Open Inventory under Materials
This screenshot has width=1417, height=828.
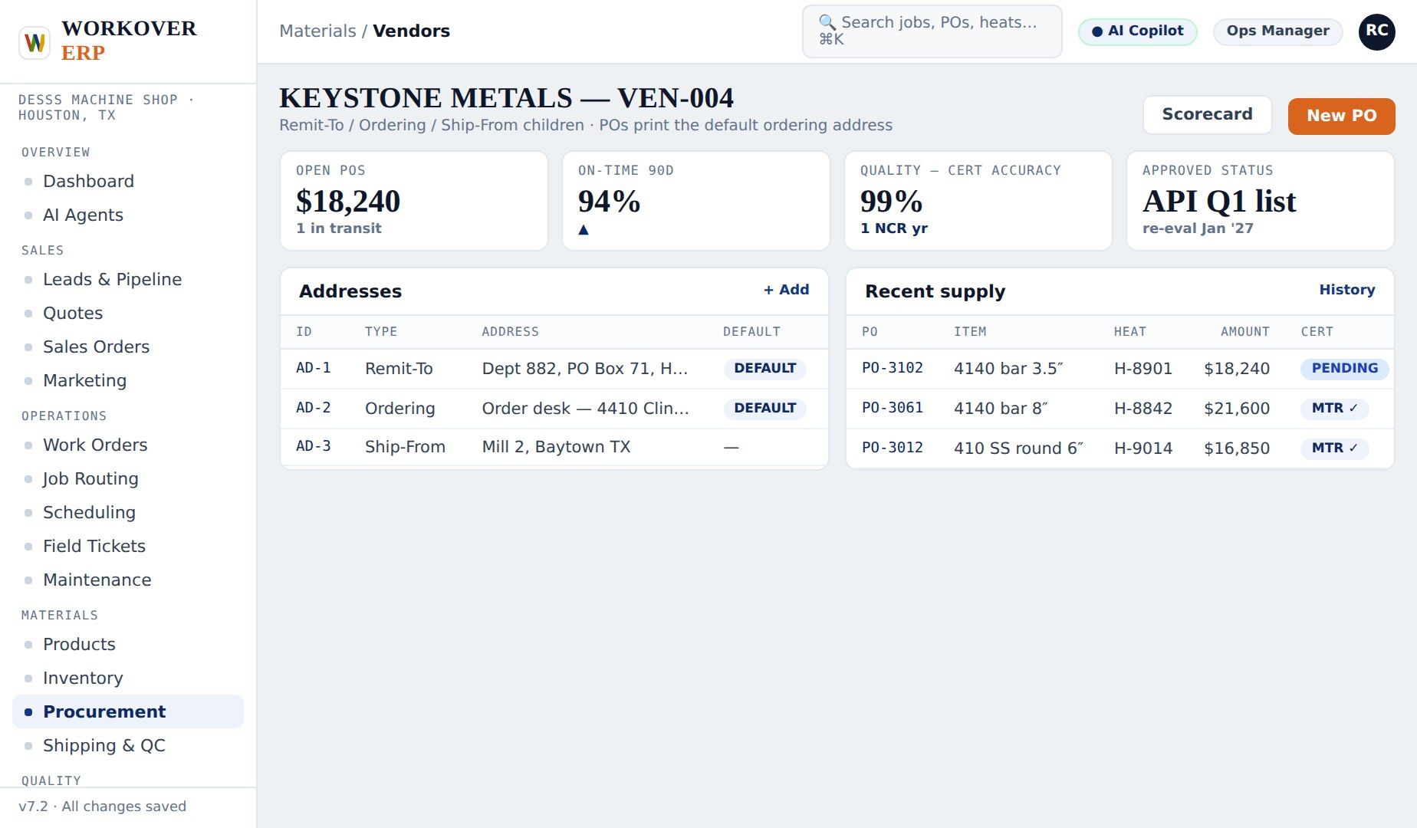click(83, 678)
